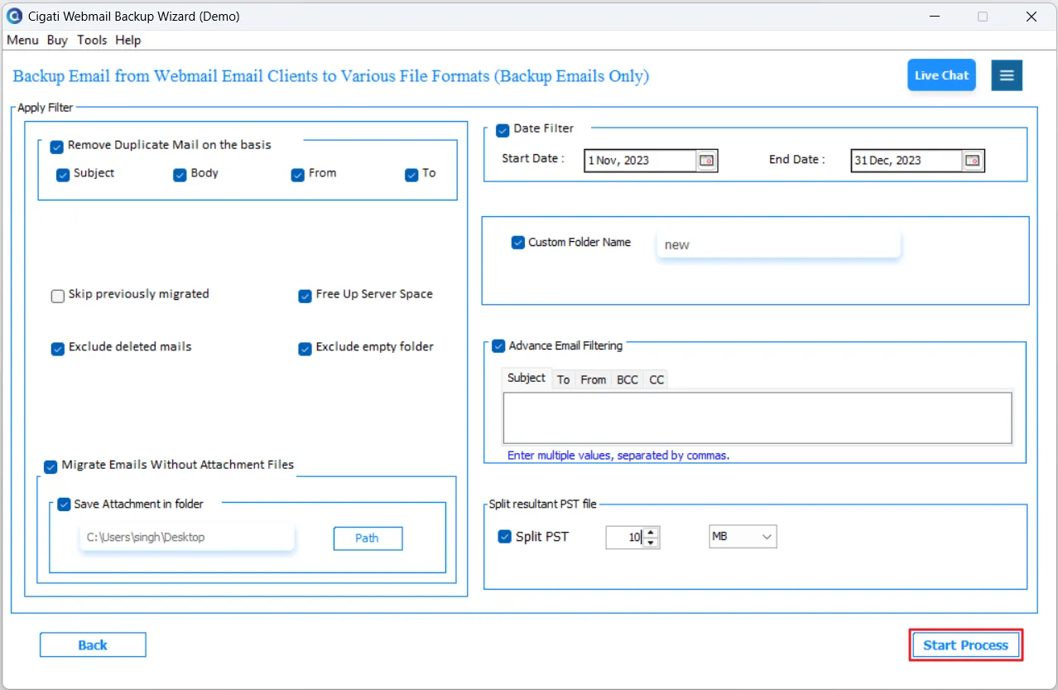This screenshot has height=690, width=1058.
Task: Open the Help menu
Action: tap(127, 40)
